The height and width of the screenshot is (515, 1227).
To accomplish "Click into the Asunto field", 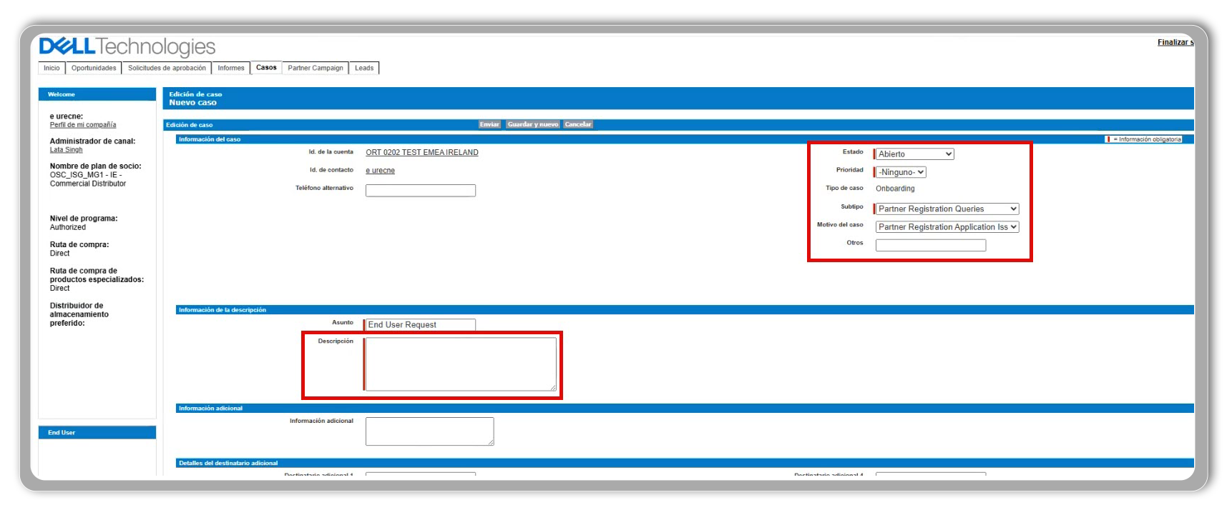I will [420, 325].
